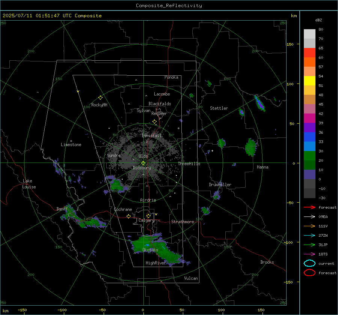
Task: Click the HighRiver label
Action: tap(155, 263)
